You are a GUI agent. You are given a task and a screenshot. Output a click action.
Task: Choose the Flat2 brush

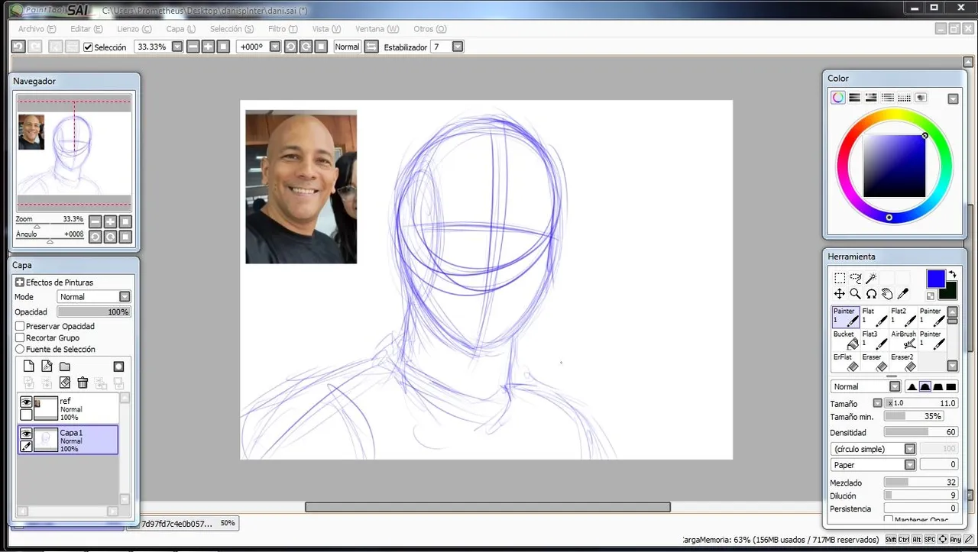coord(904,317)
